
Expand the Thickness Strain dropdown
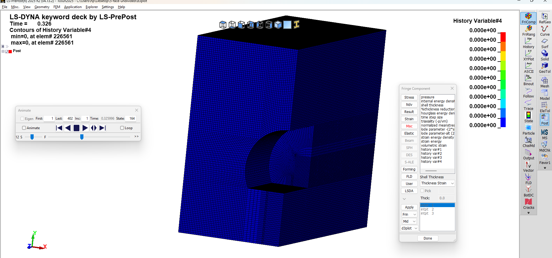click(x=437, y=183)
